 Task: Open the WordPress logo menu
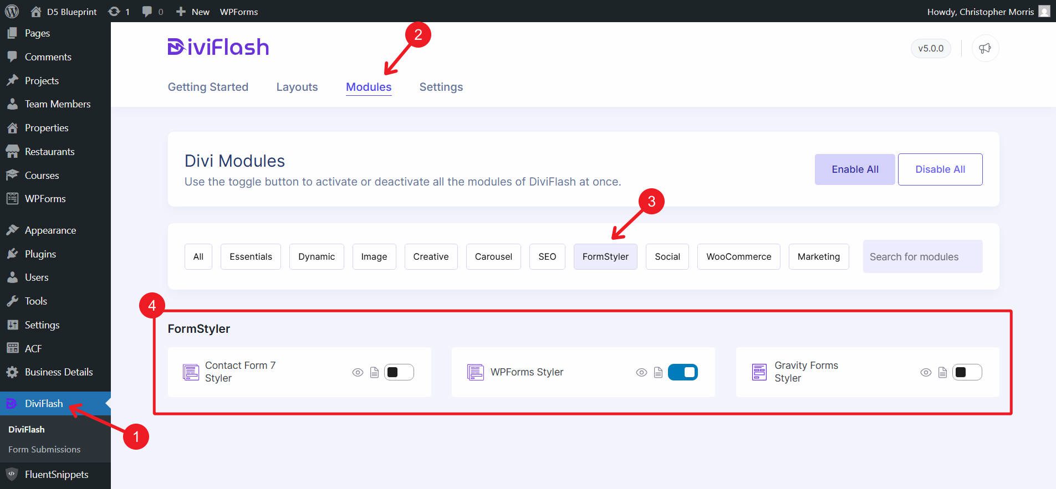12,11
